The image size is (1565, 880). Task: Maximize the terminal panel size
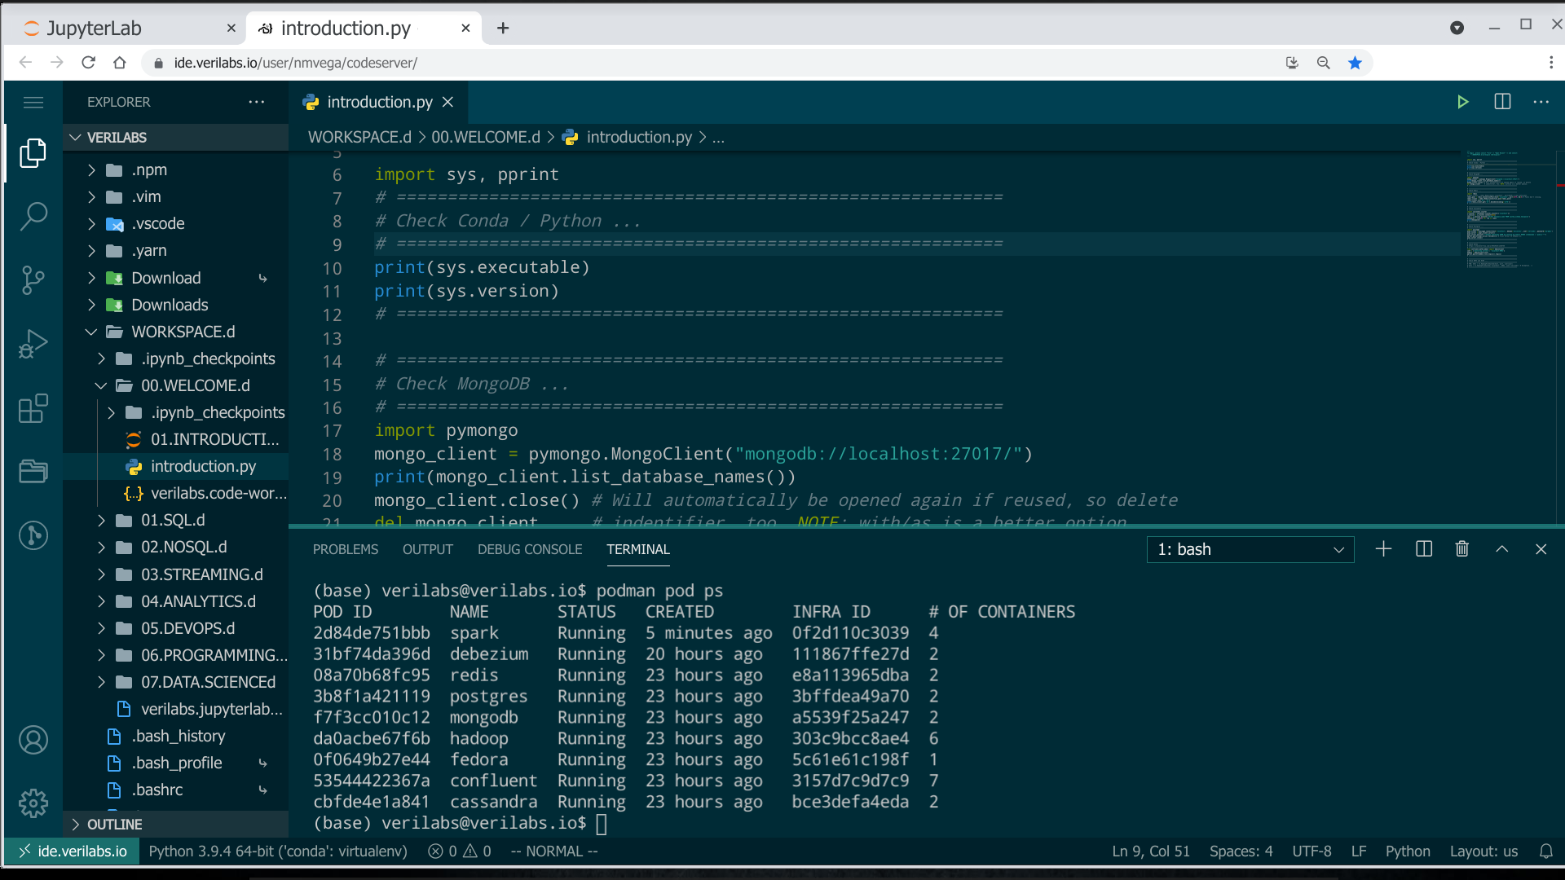coord(1502,549)
